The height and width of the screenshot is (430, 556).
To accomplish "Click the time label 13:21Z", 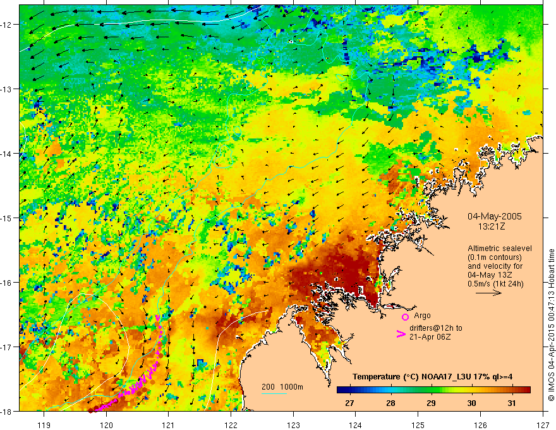I will pyautogui.click(x=492, y=226).
